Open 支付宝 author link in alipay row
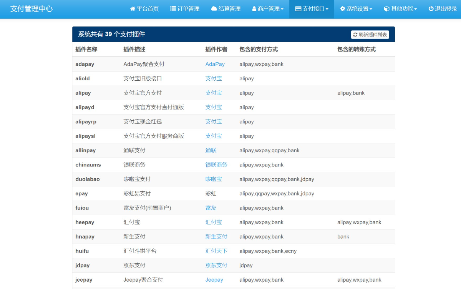This screenshot has width=461, height=289. point(214,93)
